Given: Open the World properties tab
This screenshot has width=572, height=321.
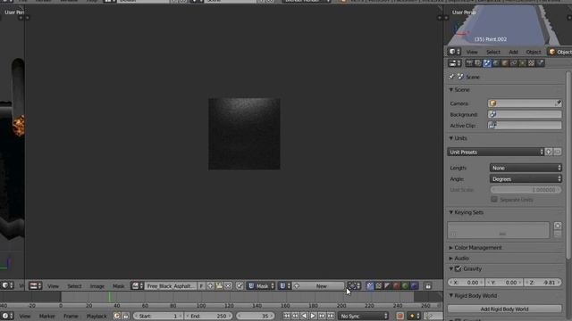Looking at the screenshot, I should tap(496, 63).
